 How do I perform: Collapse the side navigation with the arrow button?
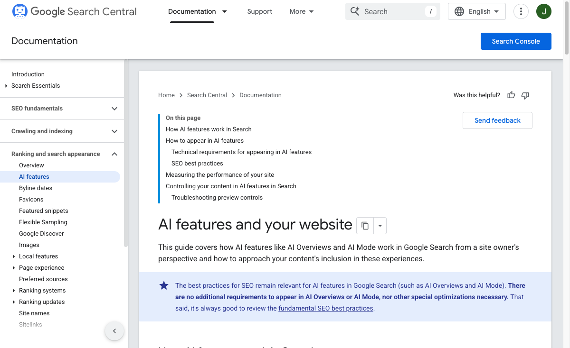click(x=114, y=331)
